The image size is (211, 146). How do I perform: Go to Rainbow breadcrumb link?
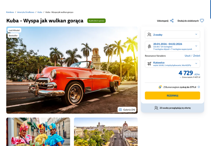[10, 12]
